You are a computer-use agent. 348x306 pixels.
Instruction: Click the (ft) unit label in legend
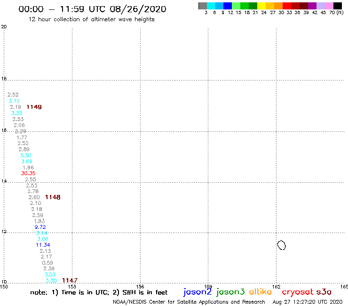point(340,12)
